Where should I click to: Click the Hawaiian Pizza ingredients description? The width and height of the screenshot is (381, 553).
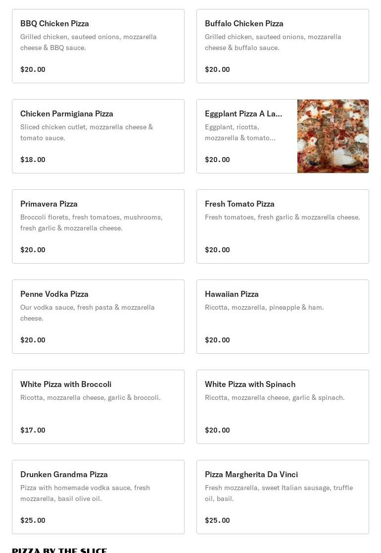pyautogui.click(x=264, y=307)
